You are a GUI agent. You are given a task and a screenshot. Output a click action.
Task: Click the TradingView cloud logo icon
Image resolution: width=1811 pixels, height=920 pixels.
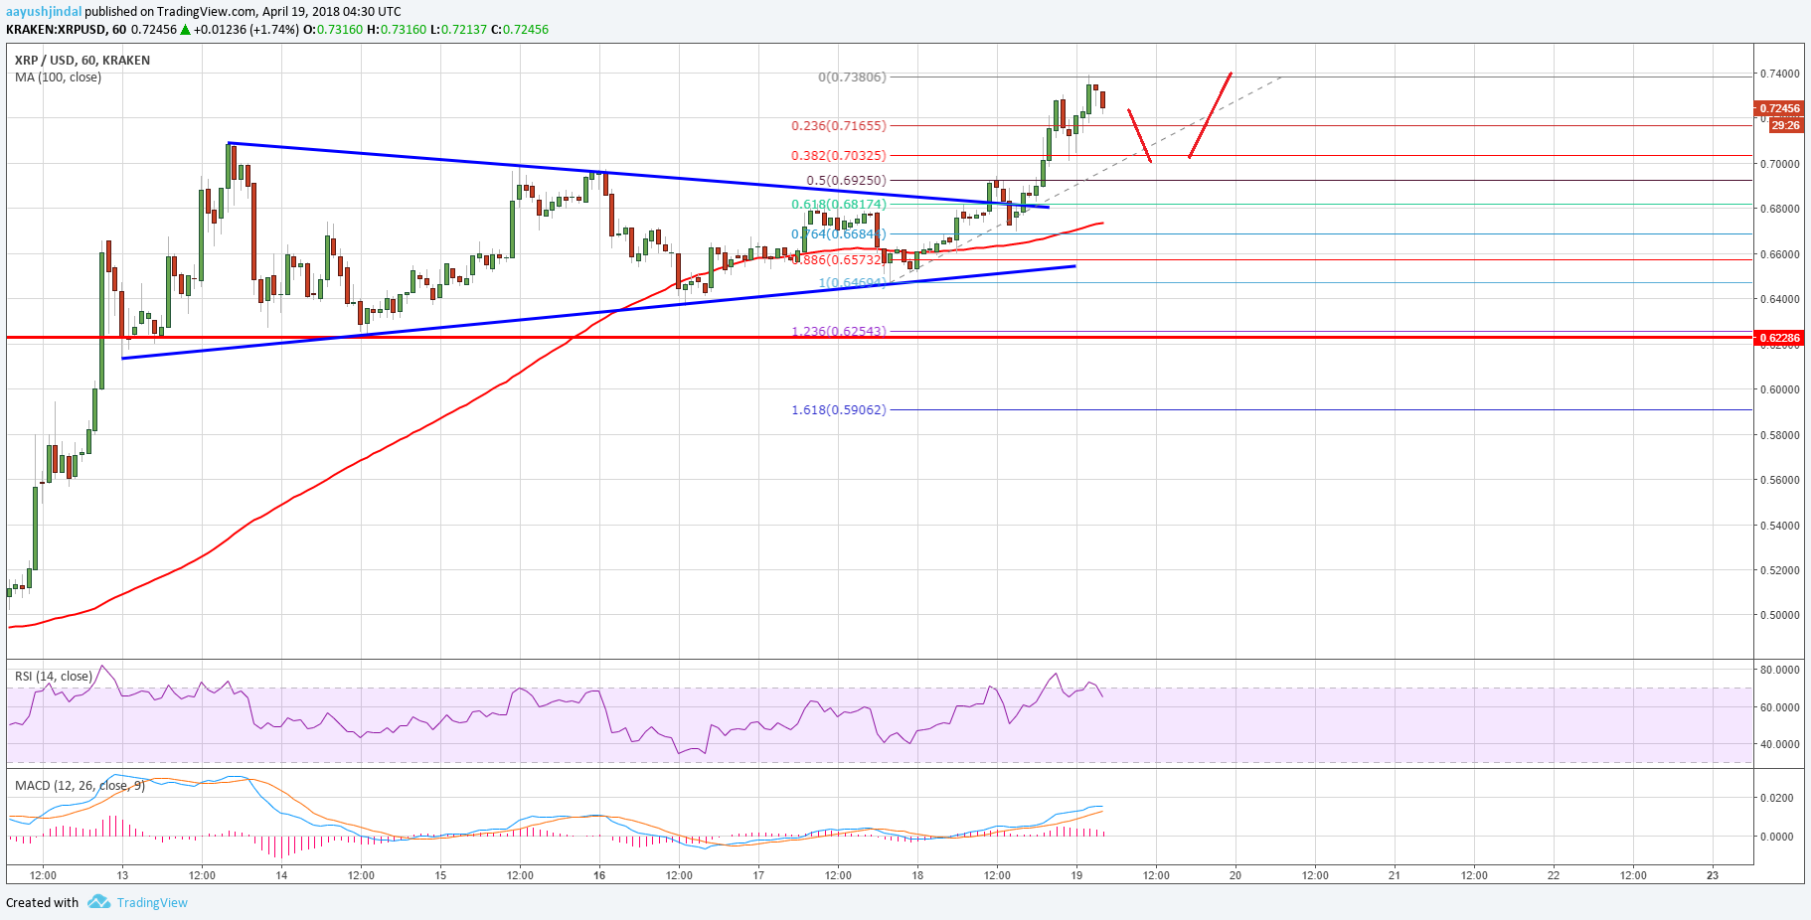click(98, 902)
